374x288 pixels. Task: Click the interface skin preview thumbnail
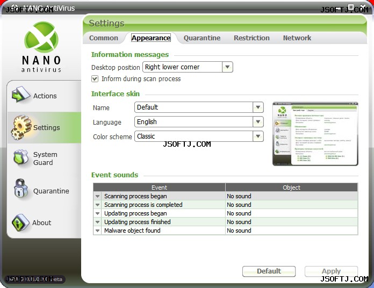click(315, 134)
